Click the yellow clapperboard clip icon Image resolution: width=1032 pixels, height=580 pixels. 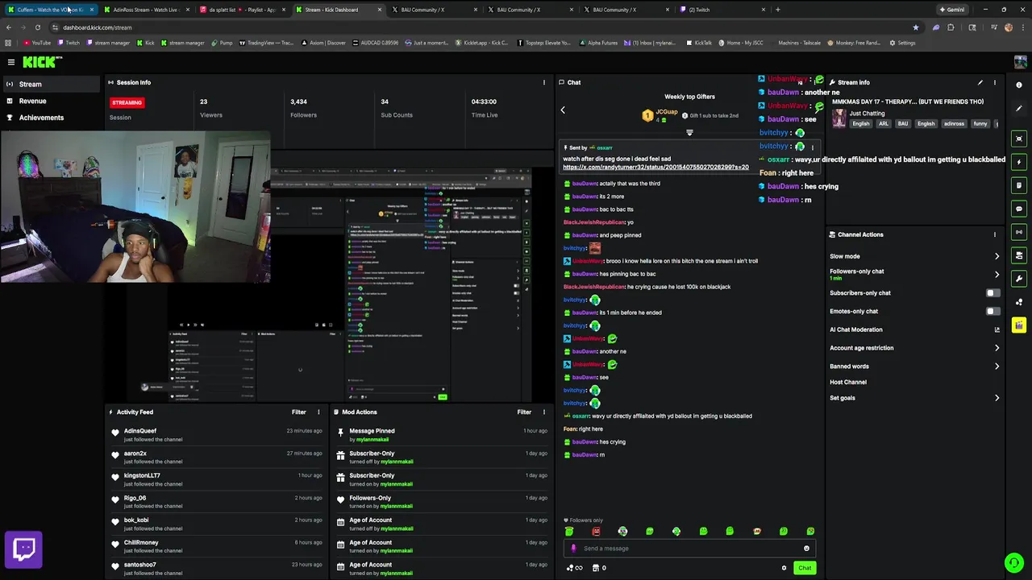(1019, 325)
